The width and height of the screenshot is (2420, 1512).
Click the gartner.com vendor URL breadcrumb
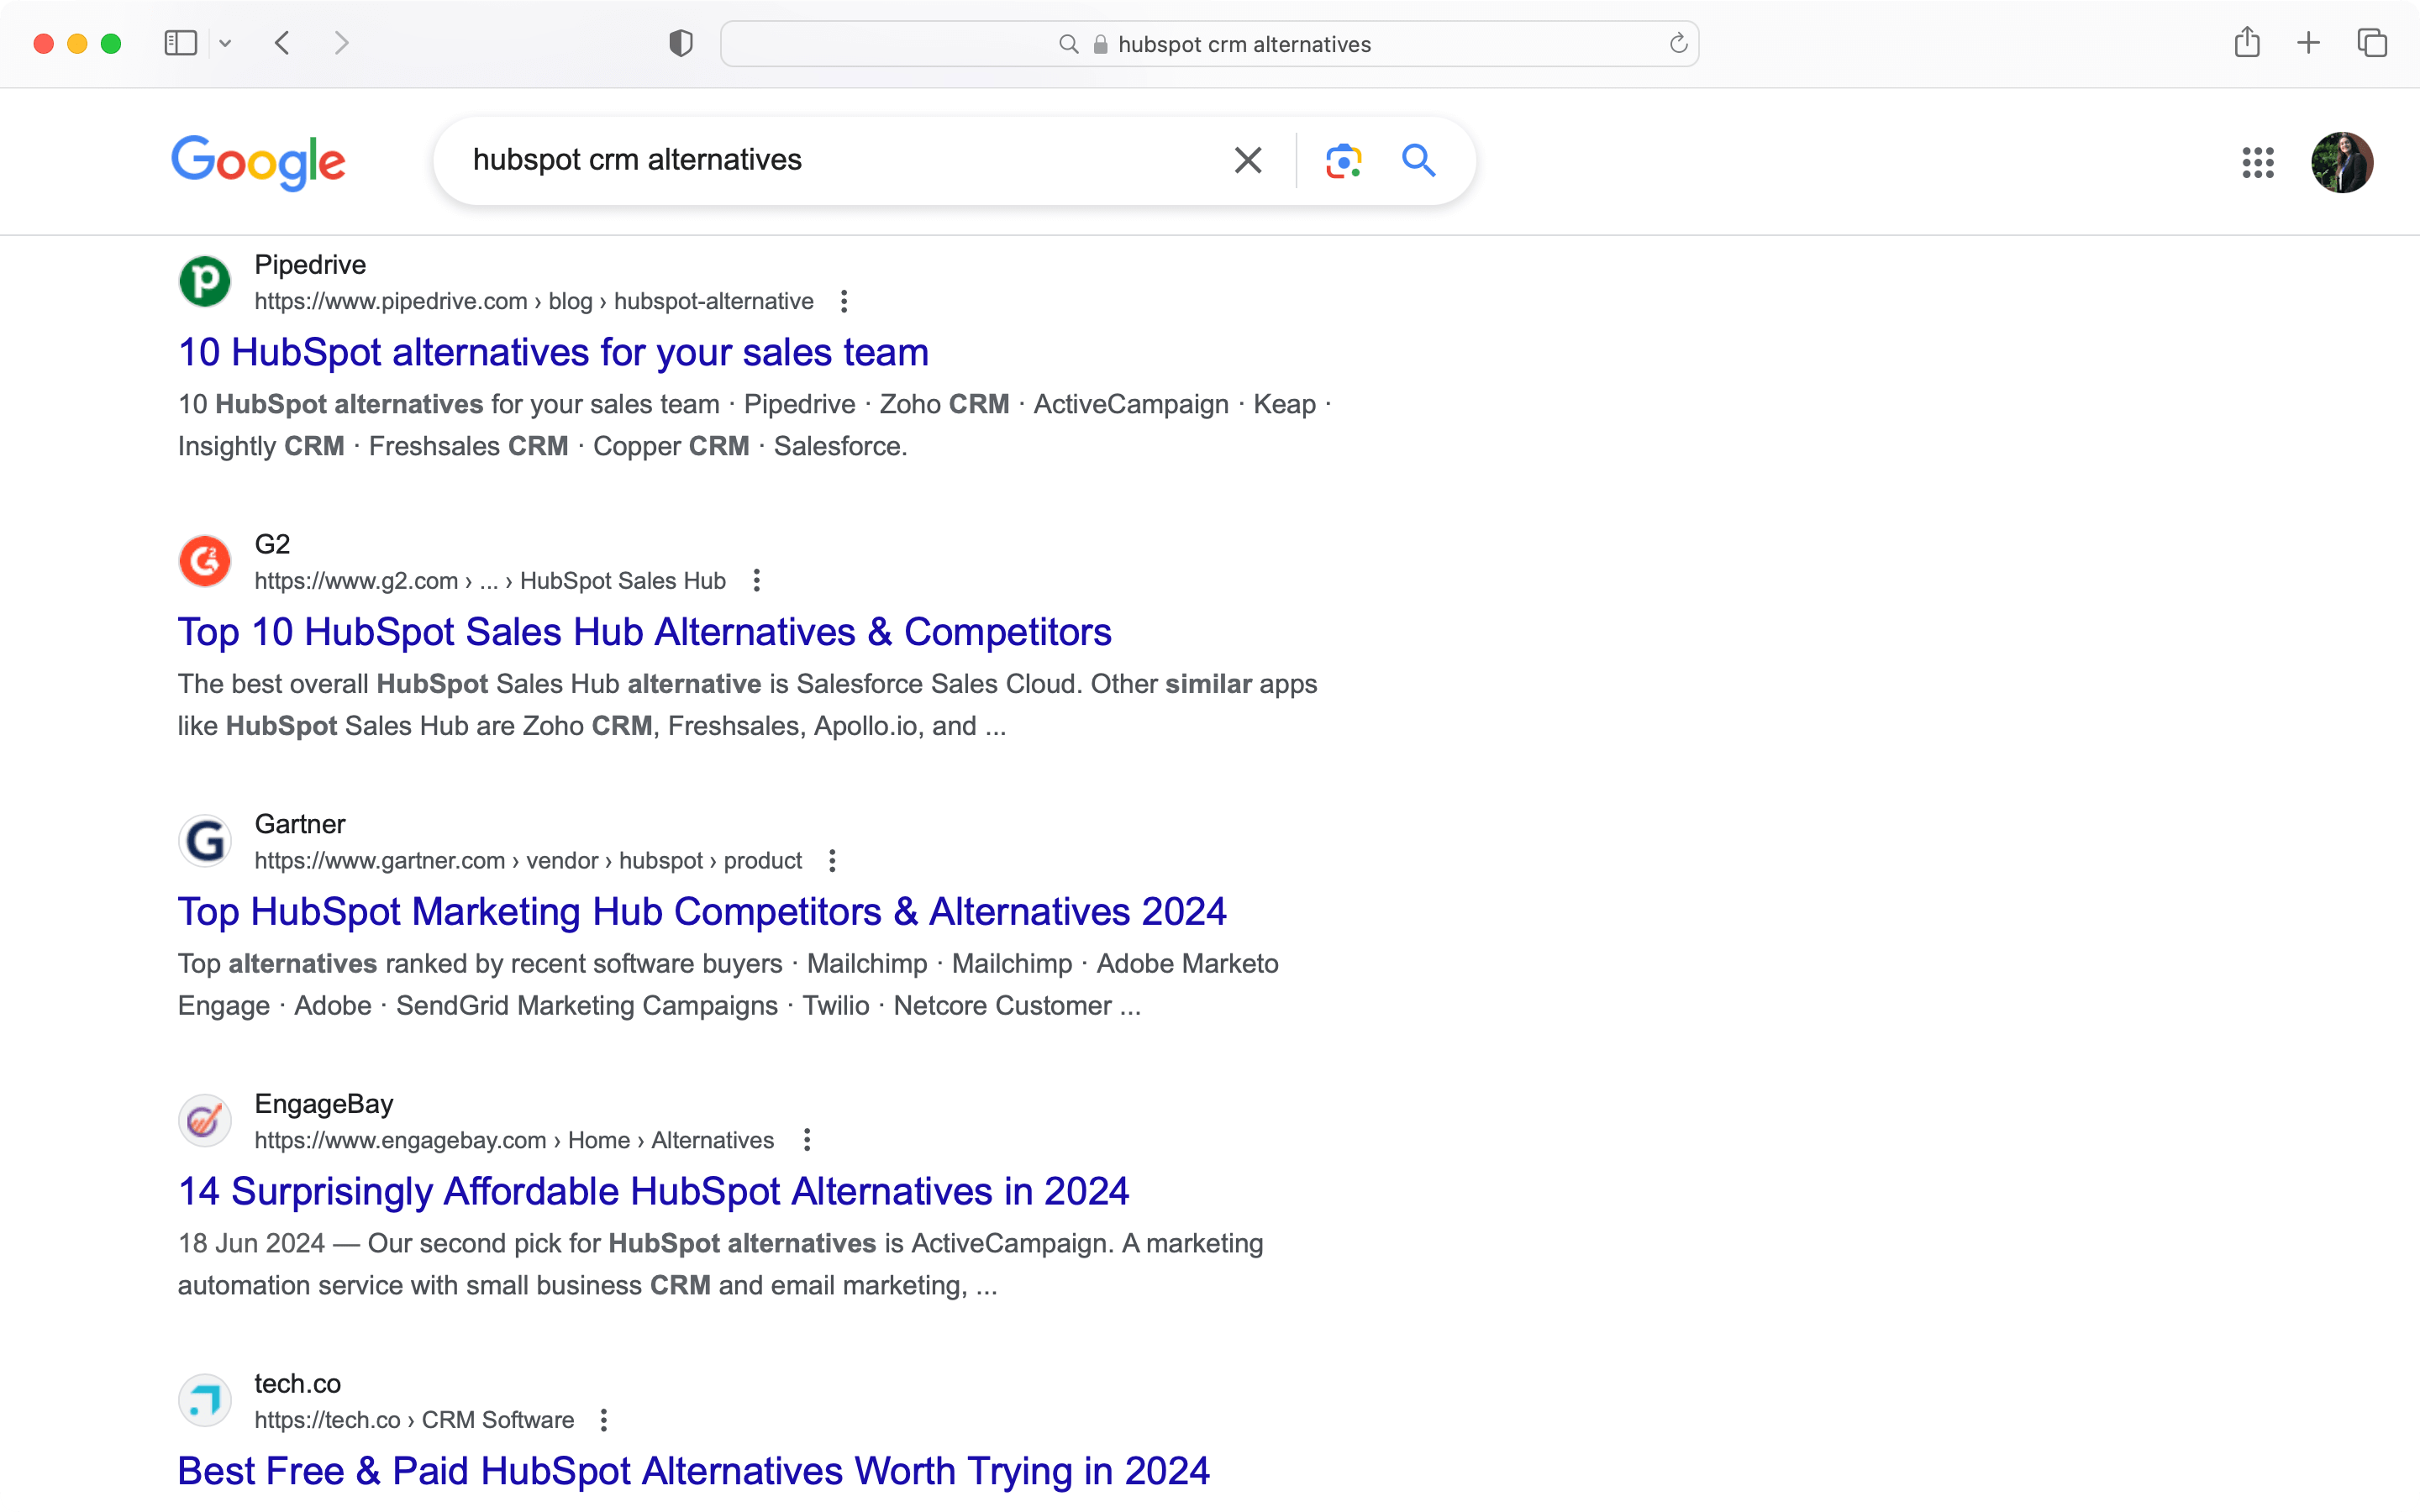528,861
